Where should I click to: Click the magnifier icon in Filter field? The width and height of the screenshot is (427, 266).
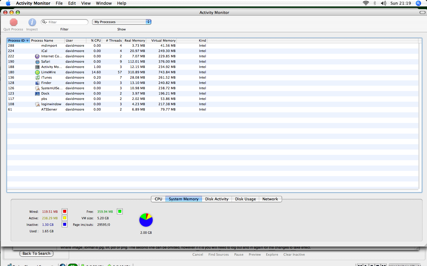tap(44, 22)
